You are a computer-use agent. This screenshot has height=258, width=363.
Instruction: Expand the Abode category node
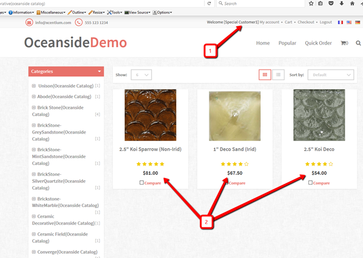[34, 97]
